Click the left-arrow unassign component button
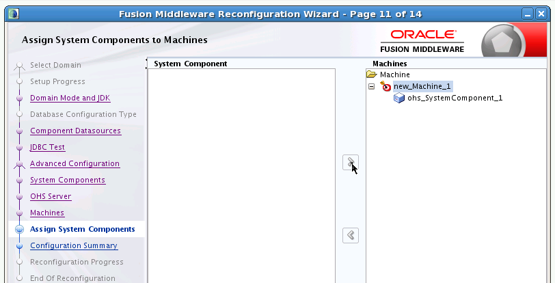Image resolution: width=555 pixels, height=283 pixels. coord(351,235)
